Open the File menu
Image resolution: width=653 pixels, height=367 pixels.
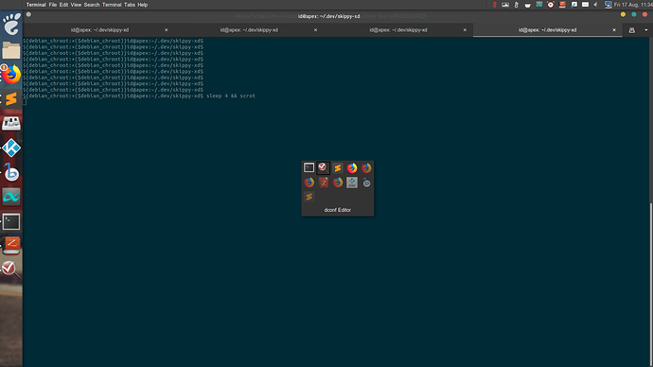tap(52, 5)
